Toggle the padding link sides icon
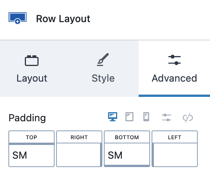The height and width of the screenshot is (193, 210). 188,118
